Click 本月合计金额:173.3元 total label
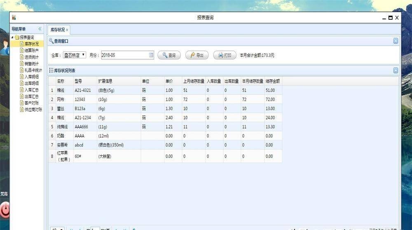 257,55
